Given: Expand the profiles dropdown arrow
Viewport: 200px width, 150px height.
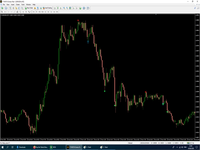Looking at the screenshot, I should (x=7, y=8).
